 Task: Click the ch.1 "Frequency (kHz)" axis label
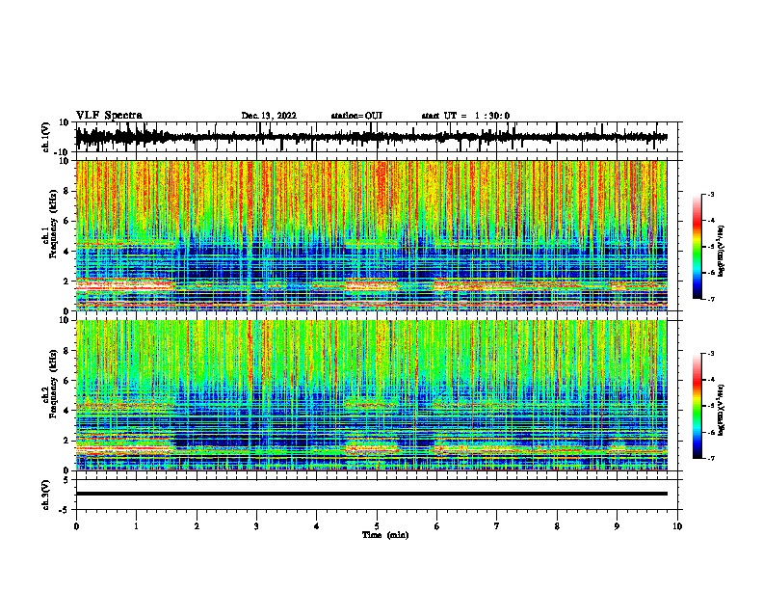[53, 224]
